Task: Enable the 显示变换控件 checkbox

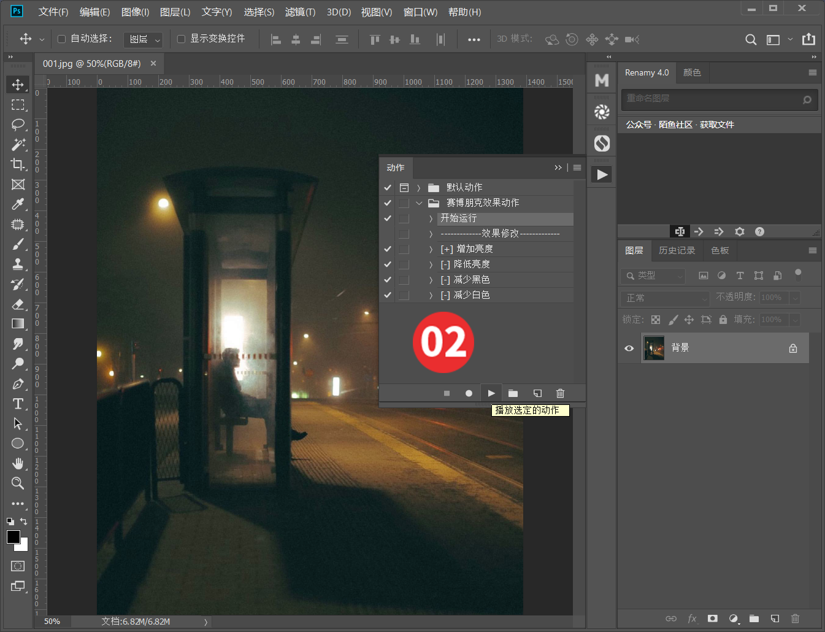Action: click(x=181, y=39)
